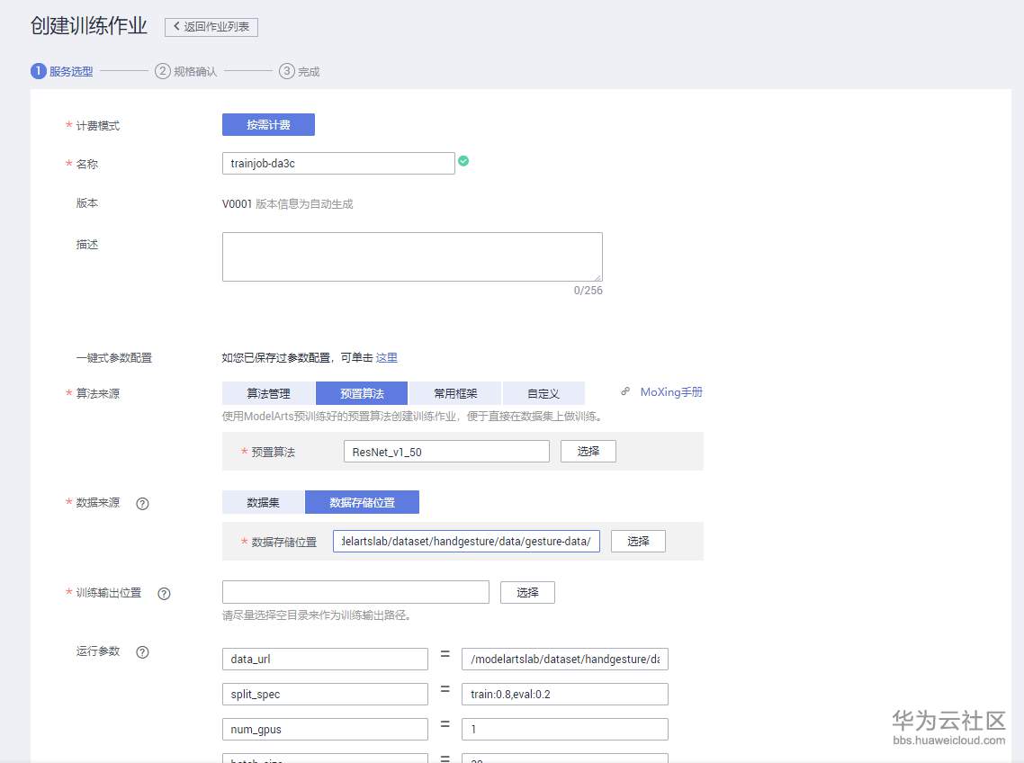This screenshot has height=763, width=1024.
Task: Click green checkmark beside name field
Action: point(463,161)
